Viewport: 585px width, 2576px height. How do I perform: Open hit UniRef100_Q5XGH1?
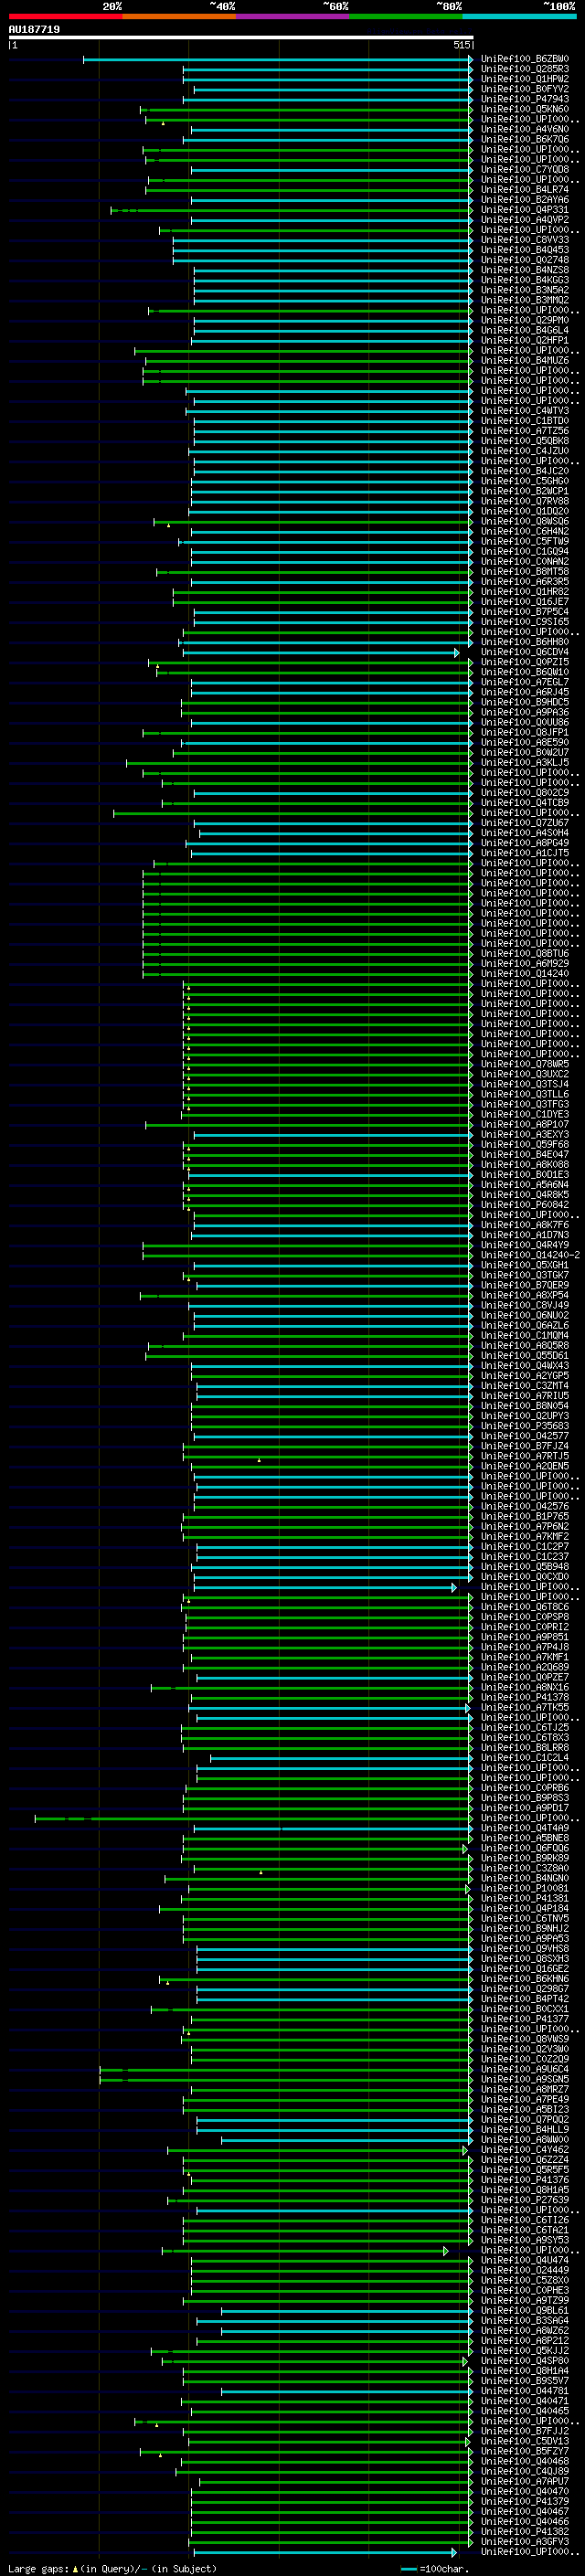(524, 1265)
